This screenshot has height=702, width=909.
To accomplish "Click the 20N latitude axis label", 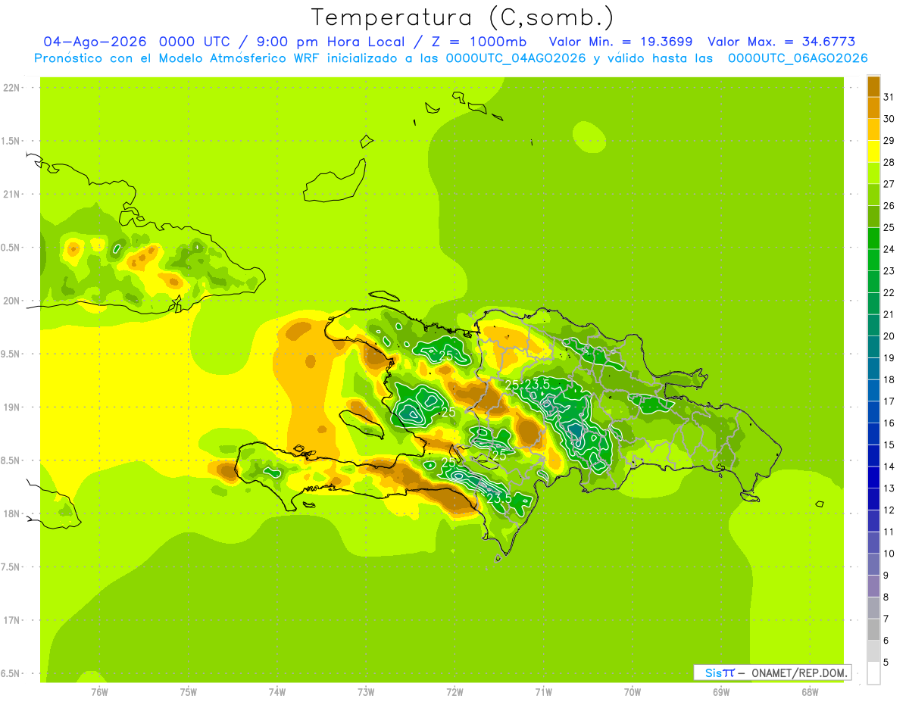I will tap(11, 301).
